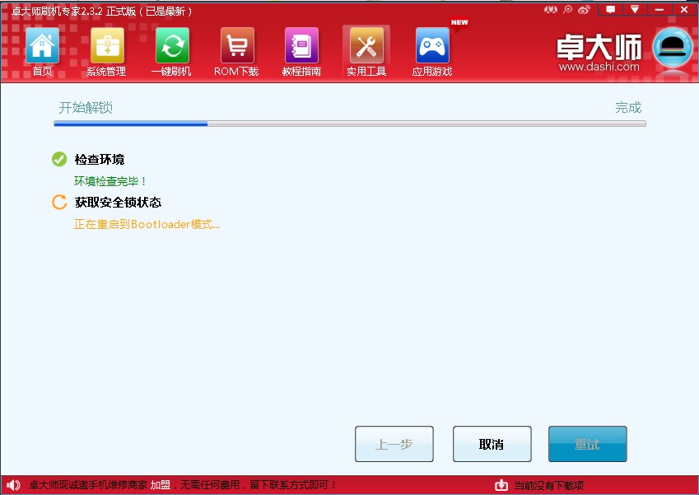Viewport: 699px width, 495px height.
Task: Minimize the 卓大师 window
Action: pyautogui.click(x=659, y=9)
